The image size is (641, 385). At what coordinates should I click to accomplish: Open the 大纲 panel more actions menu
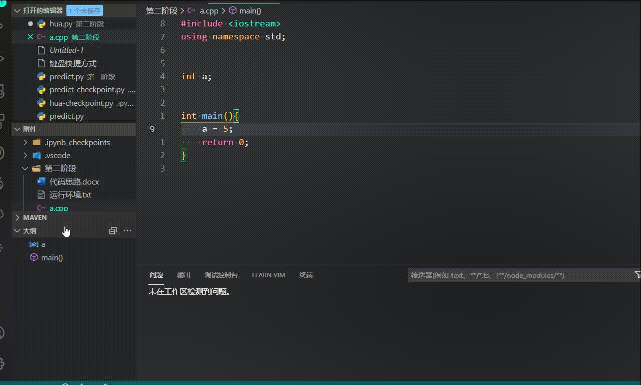[127, 231]
